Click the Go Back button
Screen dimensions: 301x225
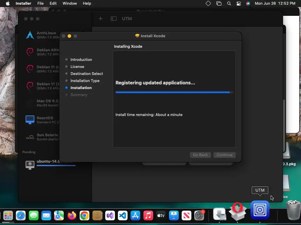pyautogui.click(x=200, y=155)
